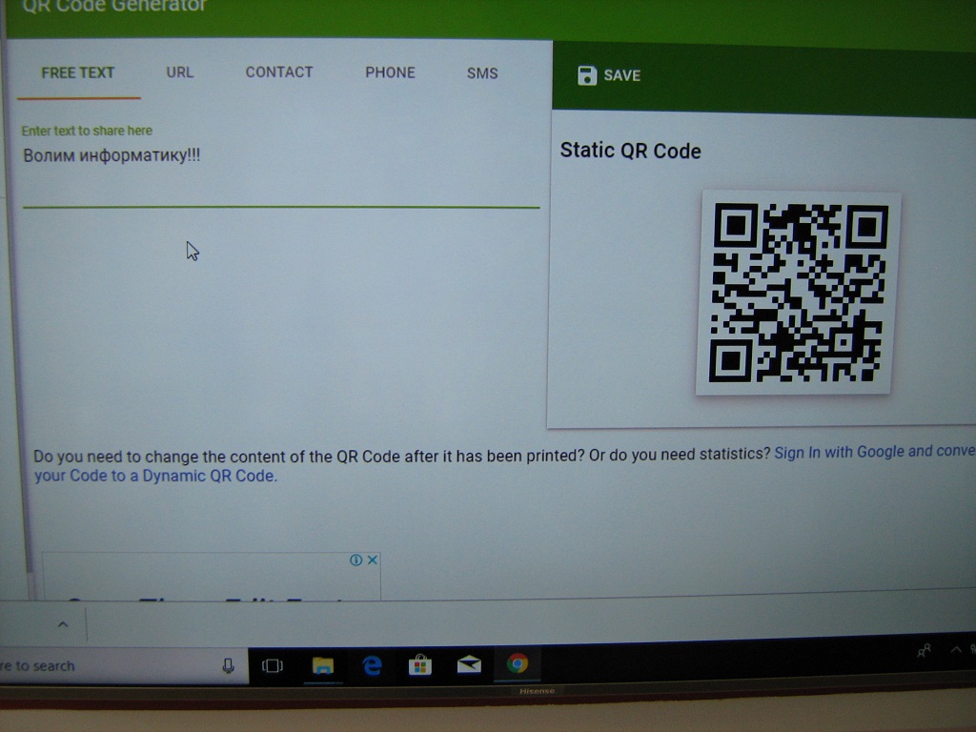Switch to the URL tab
Viewport: 976px width, 732px height.
point(179,72)
